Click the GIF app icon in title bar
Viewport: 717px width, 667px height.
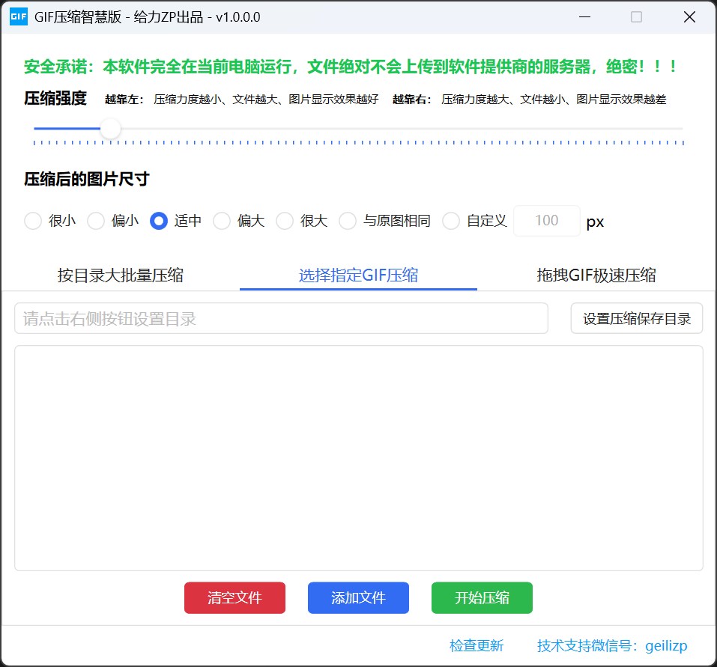[x=18, y=17]
